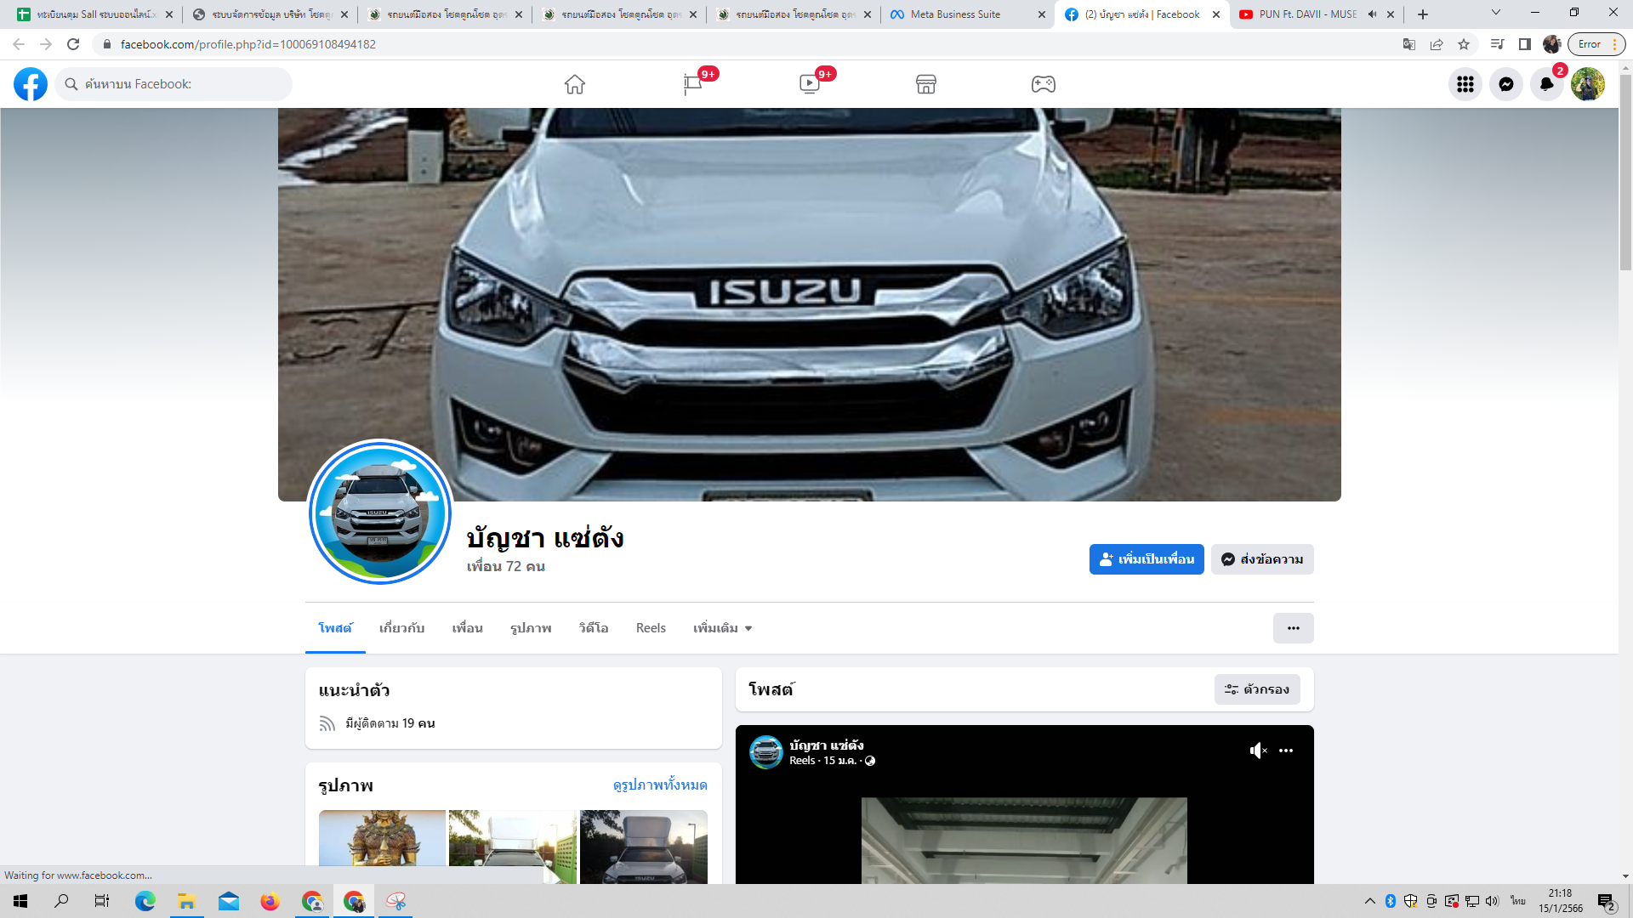This screenshot has height=918, width=1633.
Task: Expand the เพิ่มเติม dropdown tab
Action: [x=722, y=628]
